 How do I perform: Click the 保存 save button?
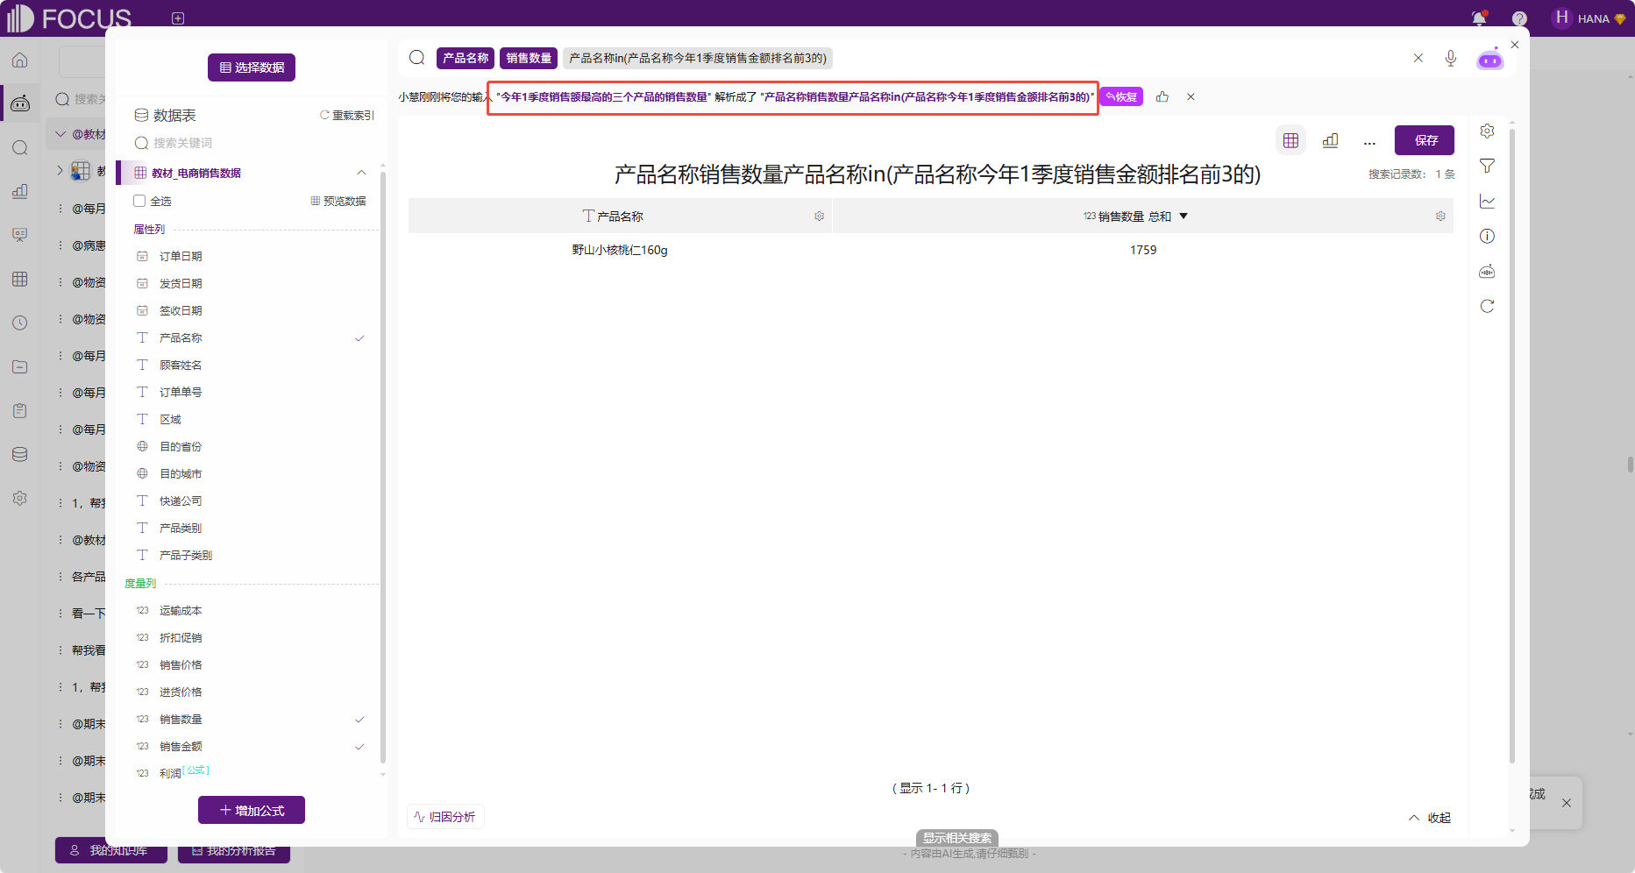tap(1425, 140)
